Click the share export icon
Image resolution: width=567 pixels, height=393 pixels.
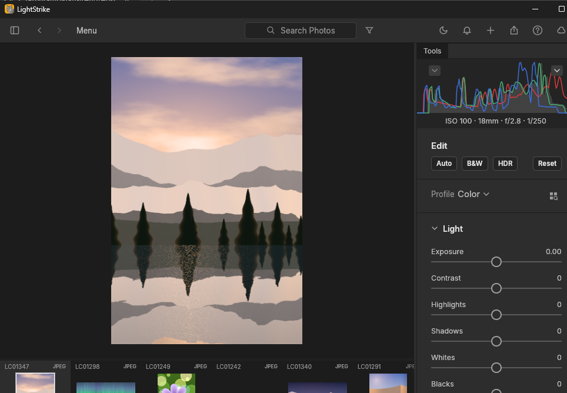pos(514,31)
